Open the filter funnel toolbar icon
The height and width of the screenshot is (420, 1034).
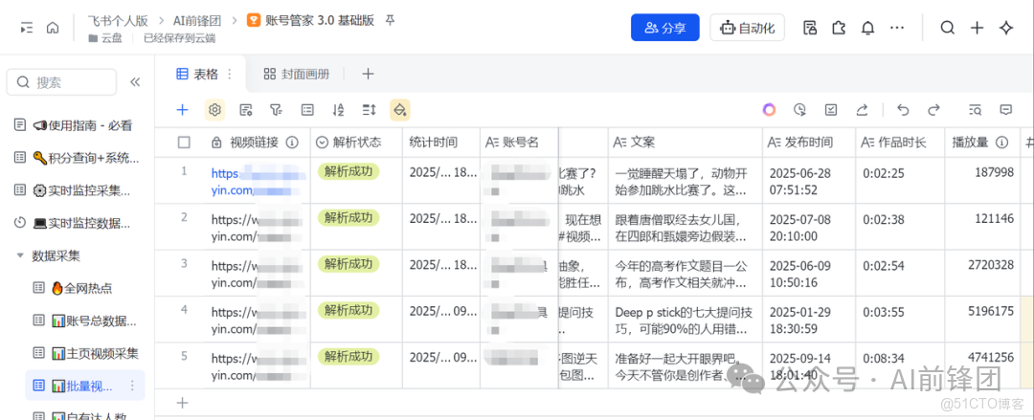click(277, 110)
